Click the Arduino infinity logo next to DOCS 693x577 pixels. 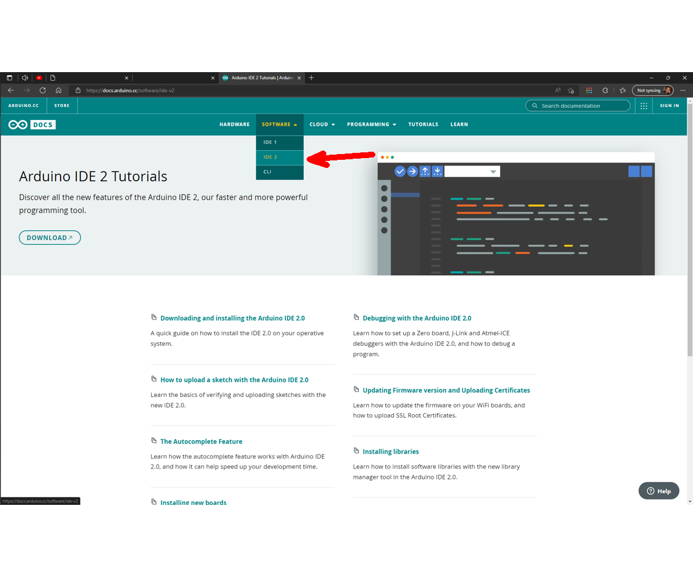pos(17,124)
